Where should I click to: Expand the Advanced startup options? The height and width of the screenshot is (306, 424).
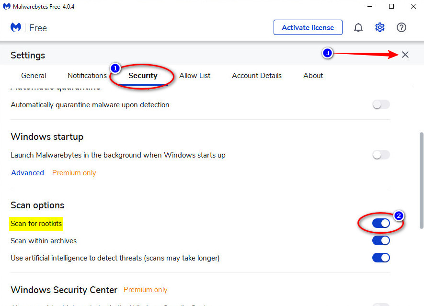coord(27,173)
